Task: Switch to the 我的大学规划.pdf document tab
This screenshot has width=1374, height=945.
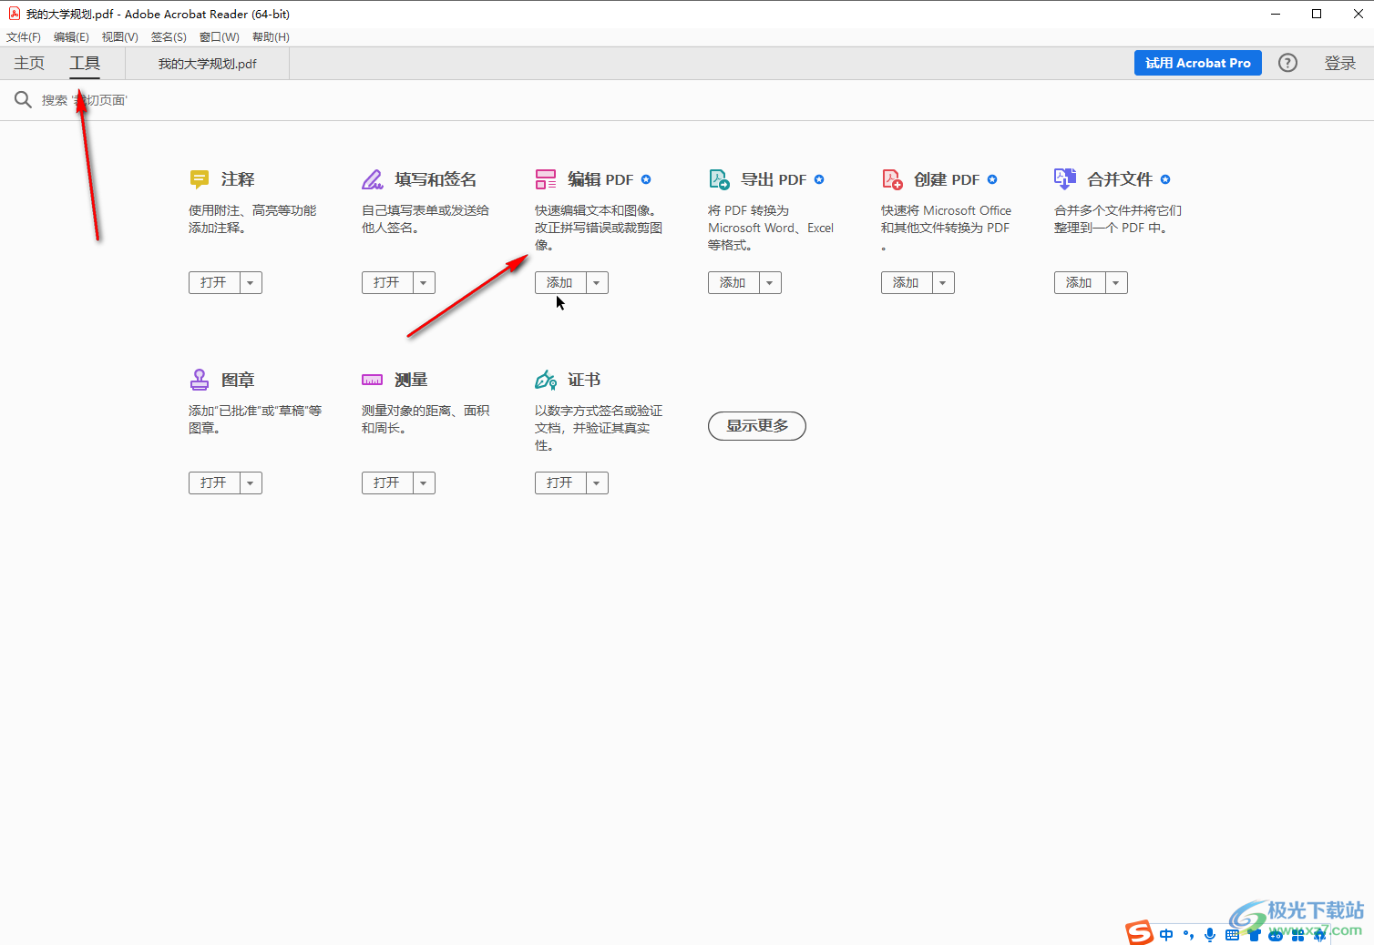Action: tap(208, 64)
